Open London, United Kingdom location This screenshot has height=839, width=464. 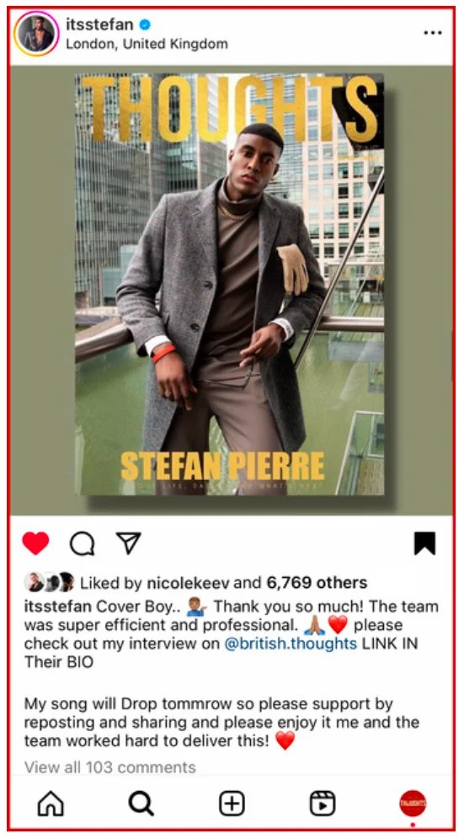tap(147, 44)
